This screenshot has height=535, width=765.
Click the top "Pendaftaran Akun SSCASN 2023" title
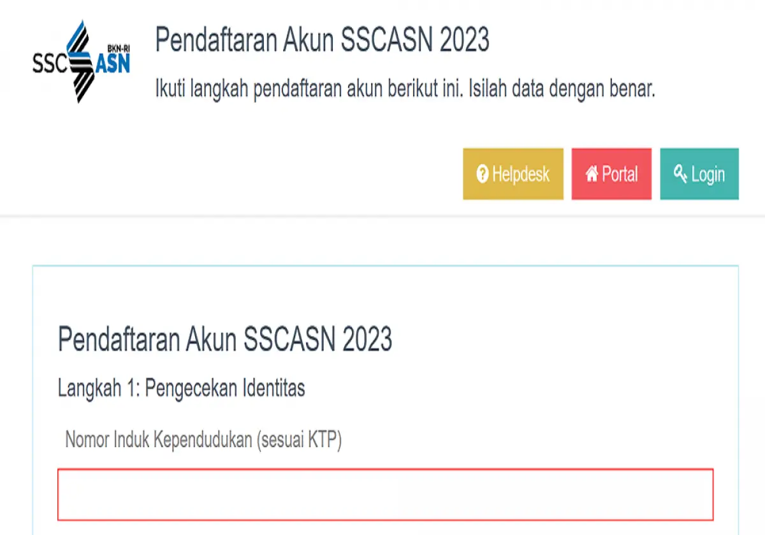pos(323,39)
